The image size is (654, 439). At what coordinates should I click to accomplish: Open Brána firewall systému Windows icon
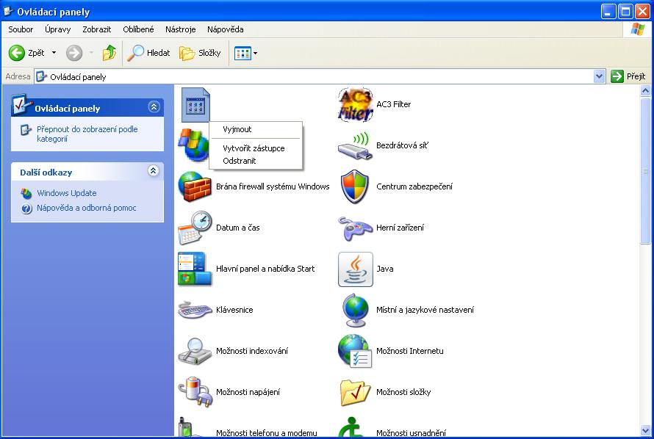(x=195, y=187)
